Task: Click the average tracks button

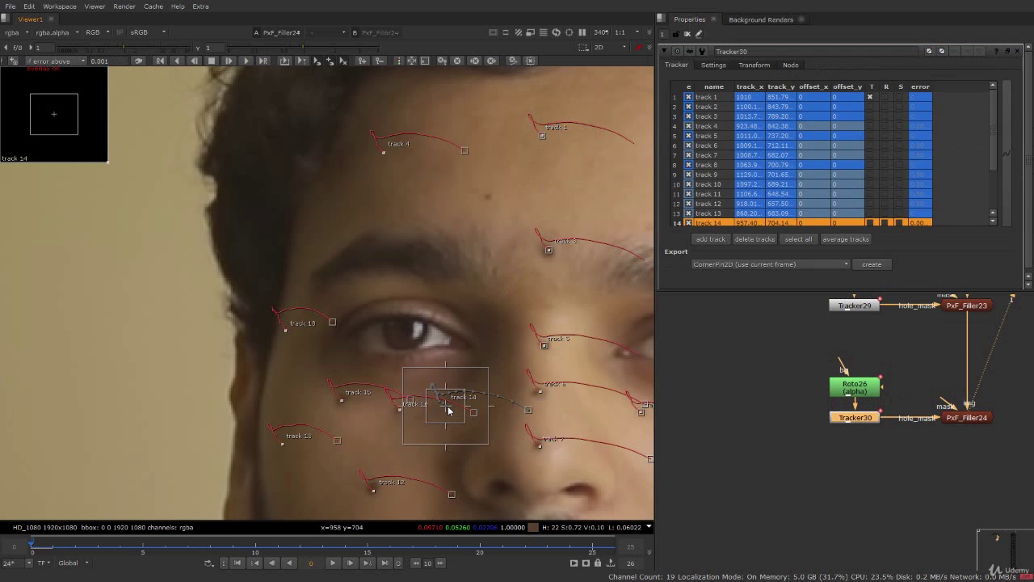Action: 845,239
